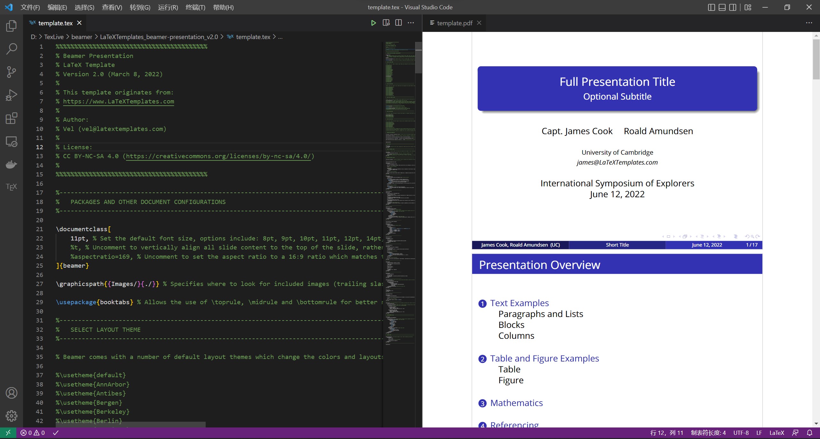Open the Search view

pyautogui.click(x=12, y=49)
